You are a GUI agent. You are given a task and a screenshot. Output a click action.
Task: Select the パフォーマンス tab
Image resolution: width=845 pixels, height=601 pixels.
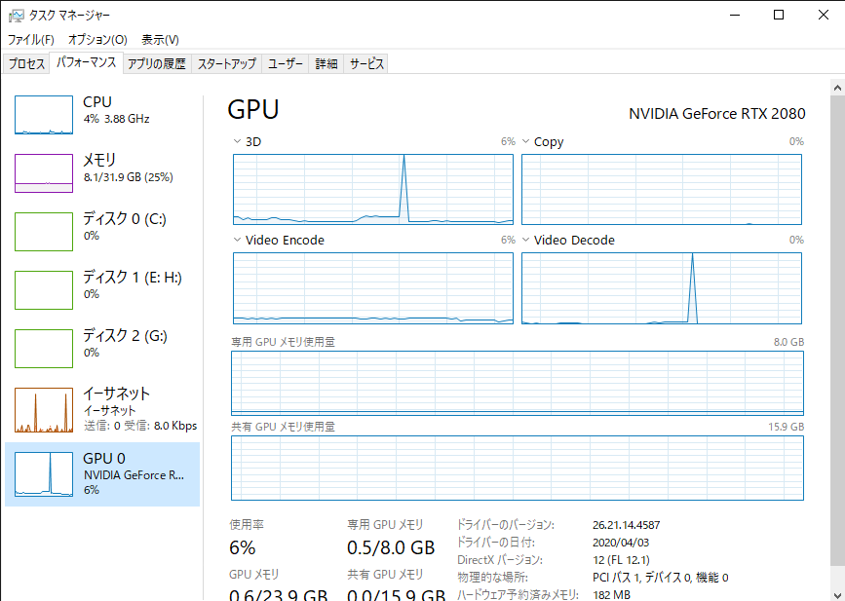click(86, 62)
